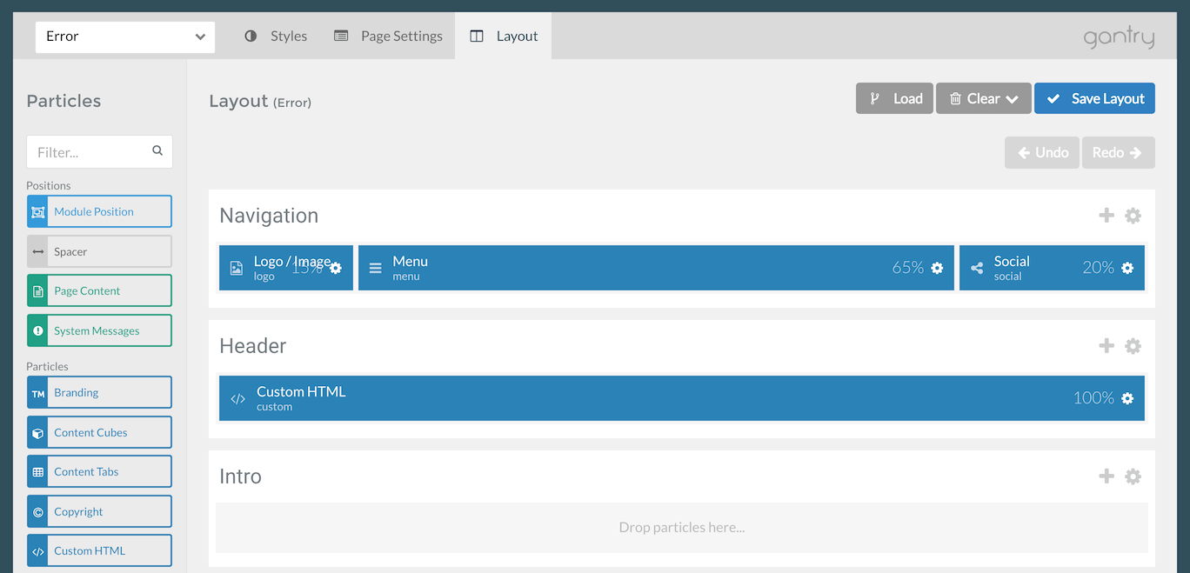Screen dimensions: 1190x573
Task: Open Logo / Image particle settings gear
Action: (336, 268)
